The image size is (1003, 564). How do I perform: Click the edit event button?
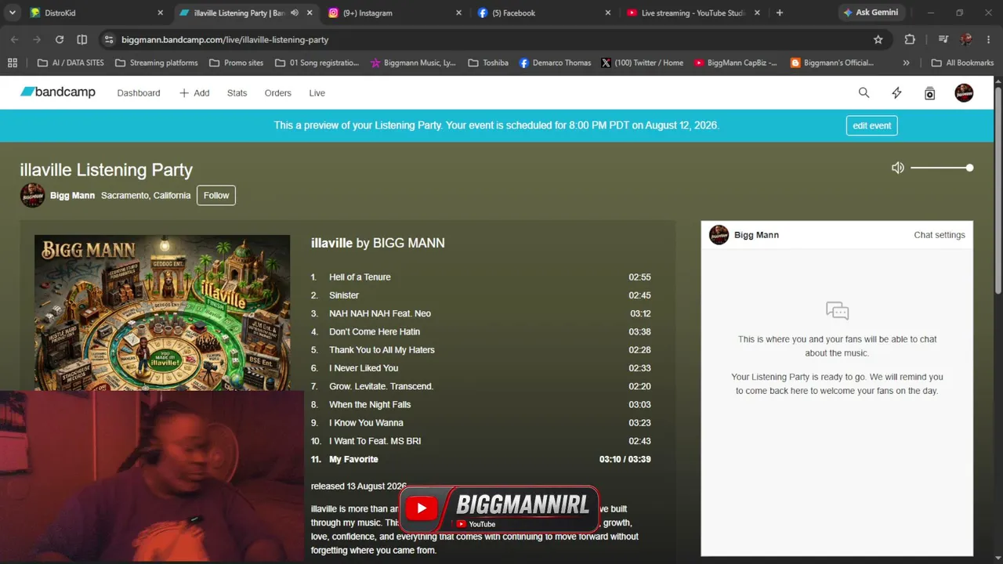[871, 125]
